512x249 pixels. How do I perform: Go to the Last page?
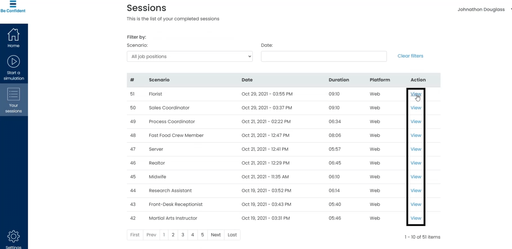tap(232, 235)
